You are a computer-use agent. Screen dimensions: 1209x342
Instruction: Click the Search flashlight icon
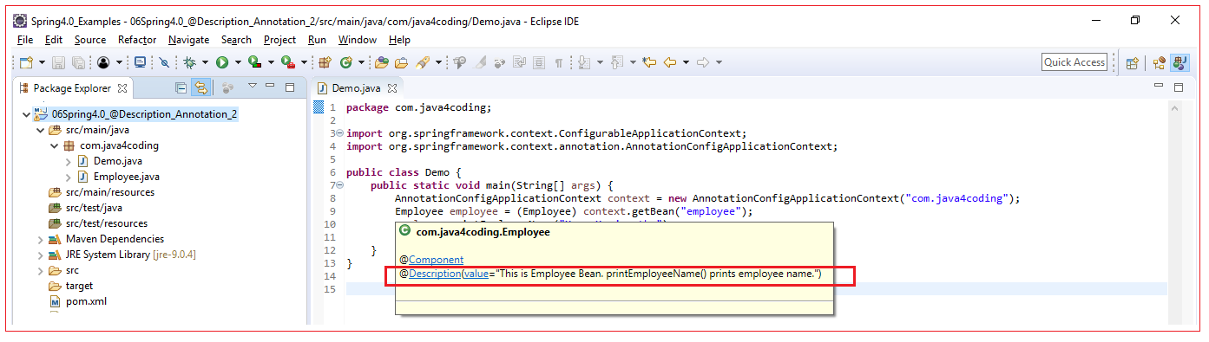tap(422, 62)
